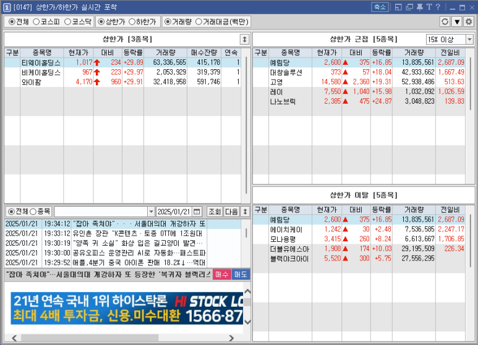Click the up-down arrow icon next to 다음
The height and width of the screenshot is (345, 478).
245,212
